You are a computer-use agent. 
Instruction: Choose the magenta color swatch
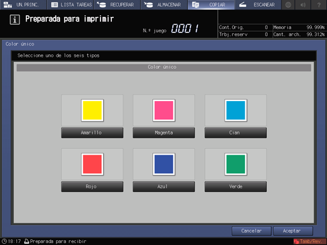(x=164, y=111)
